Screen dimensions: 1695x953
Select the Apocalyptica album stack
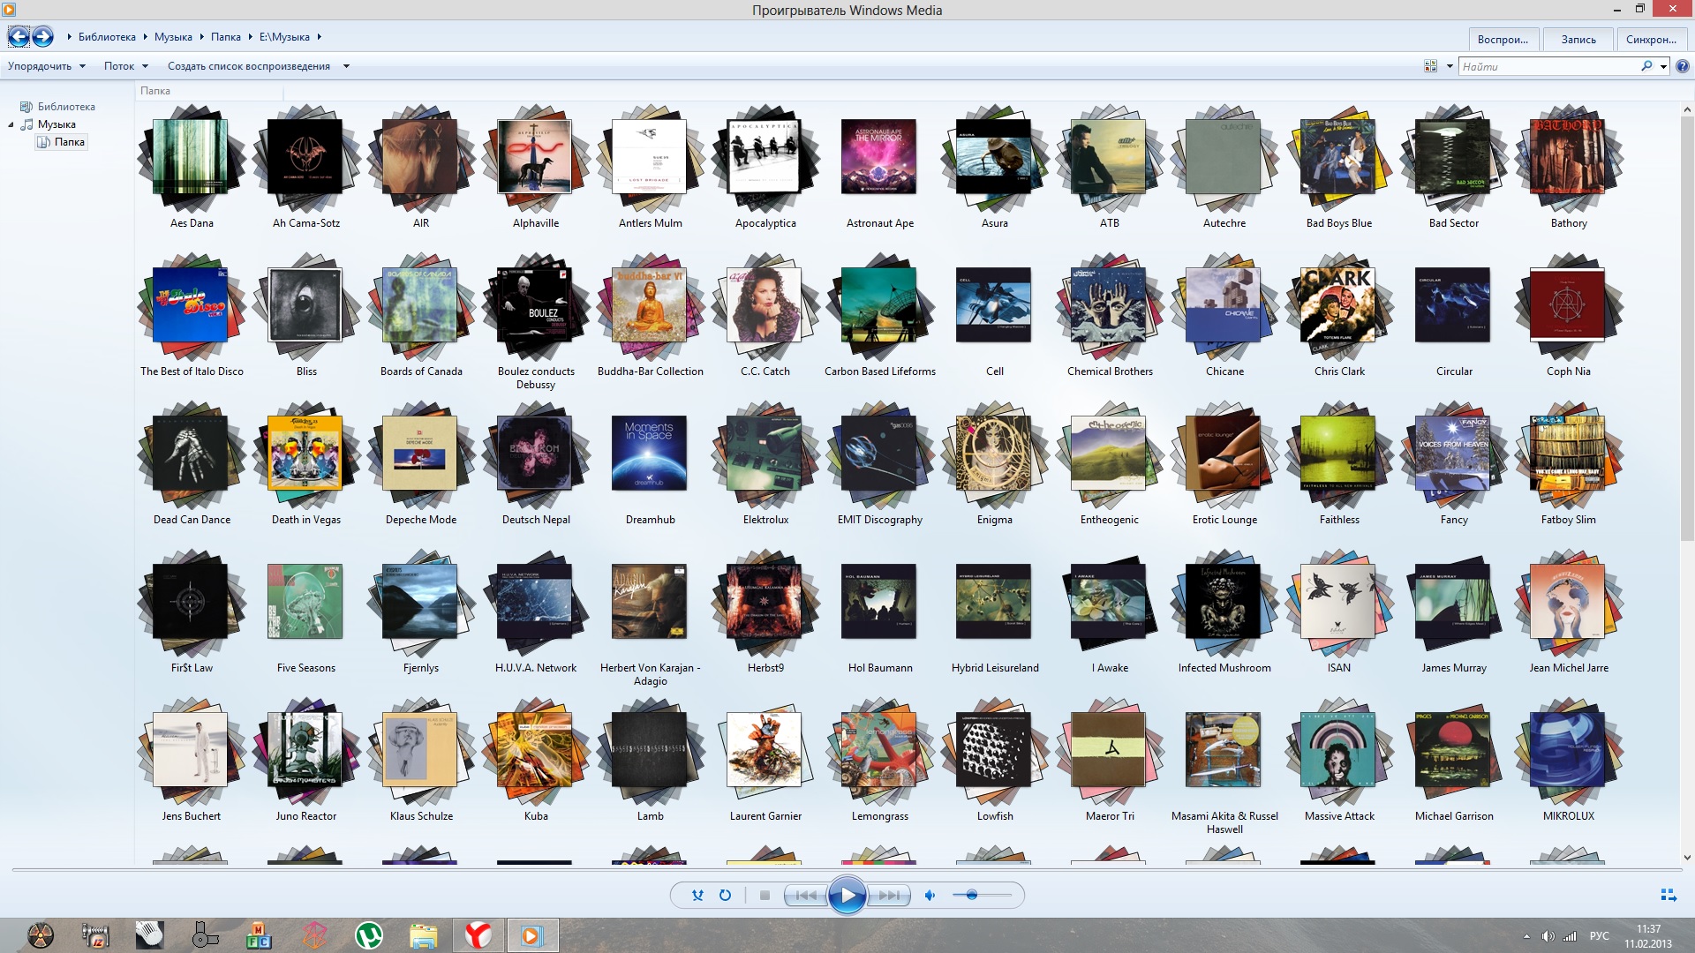[765, 156]
